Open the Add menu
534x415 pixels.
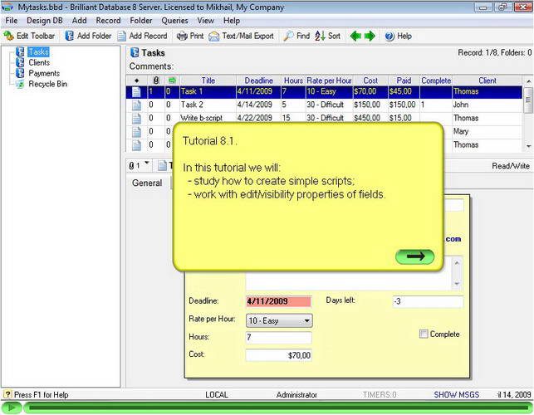(x=79, y=21)
